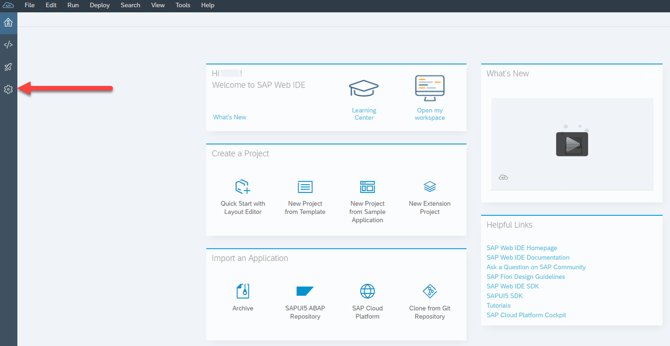Open SAP Web IDE Documentation link
Screen dimensions: 670x346
coord(528,257)
